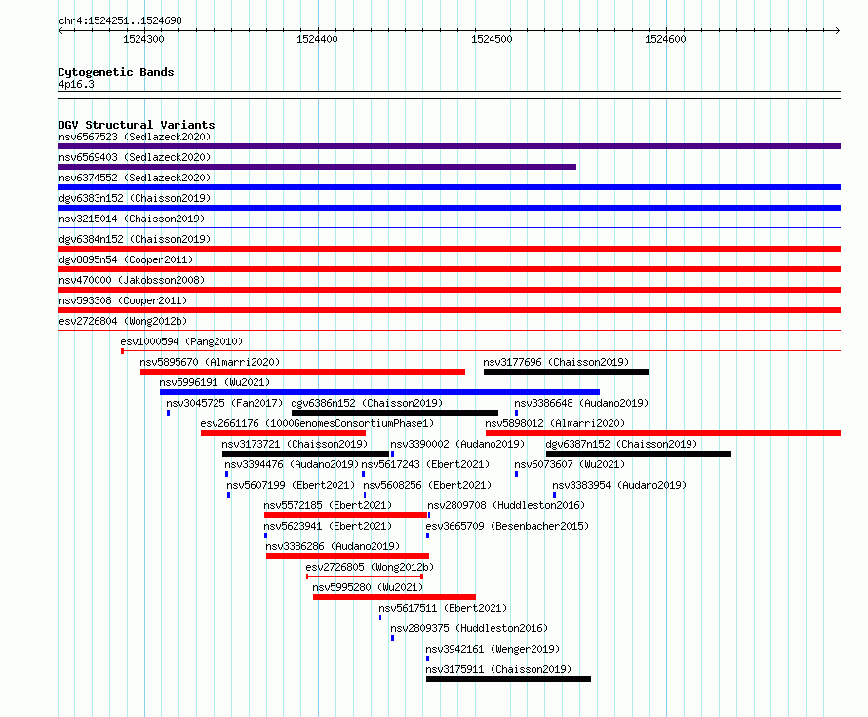
Task: Click nsv3386286 (Audano2019) label
Action: pyautogui.click(x=333, y=546)
